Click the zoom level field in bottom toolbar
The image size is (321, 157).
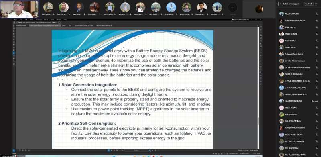(136, 151)
